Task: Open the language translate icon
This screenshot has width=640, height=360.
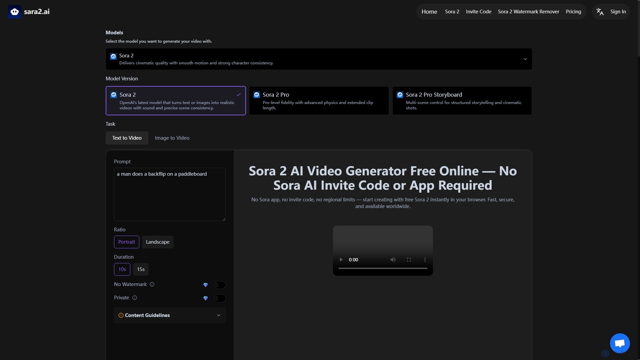Action: pos(600,11)
